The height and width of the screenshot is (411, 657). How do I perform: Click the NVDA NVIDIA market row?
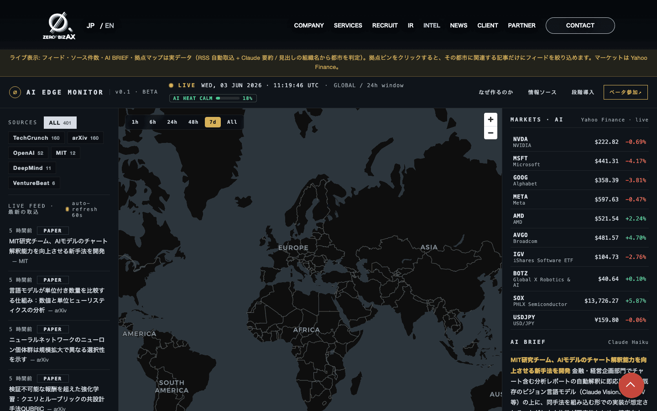tap(579, 142)
